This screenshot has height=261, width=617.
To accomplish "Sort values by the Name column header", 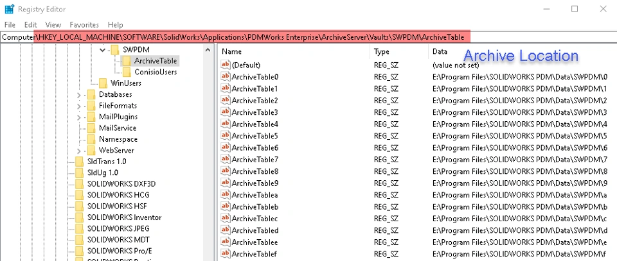I will [x=232, y=51].
